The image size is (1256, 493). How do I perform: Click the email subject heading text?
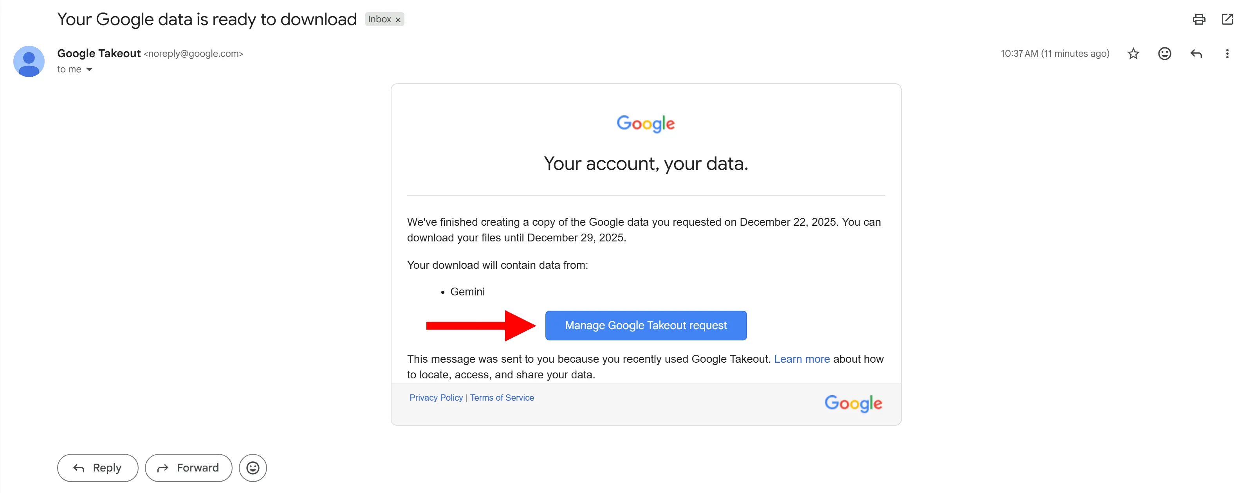207,20
